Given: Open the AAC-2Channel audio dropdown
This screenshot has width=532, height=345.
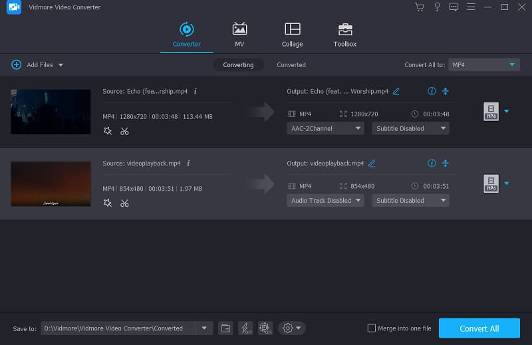Looking at the screenshot, I should pos(325,128).
